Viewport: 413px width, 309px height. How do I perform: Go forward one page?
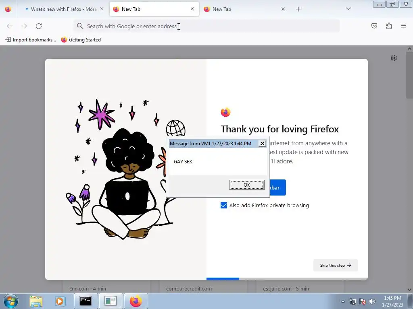click(24, 26)
